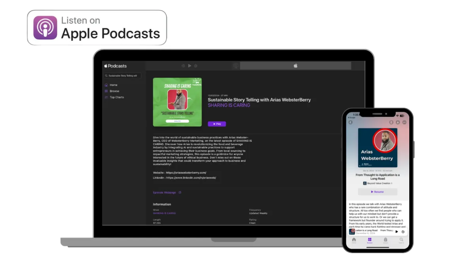The height and width of the screenshot is (267, 475).
Task: Click the external link icon beside Episode Webpage
Action: (x=180, y=193)
